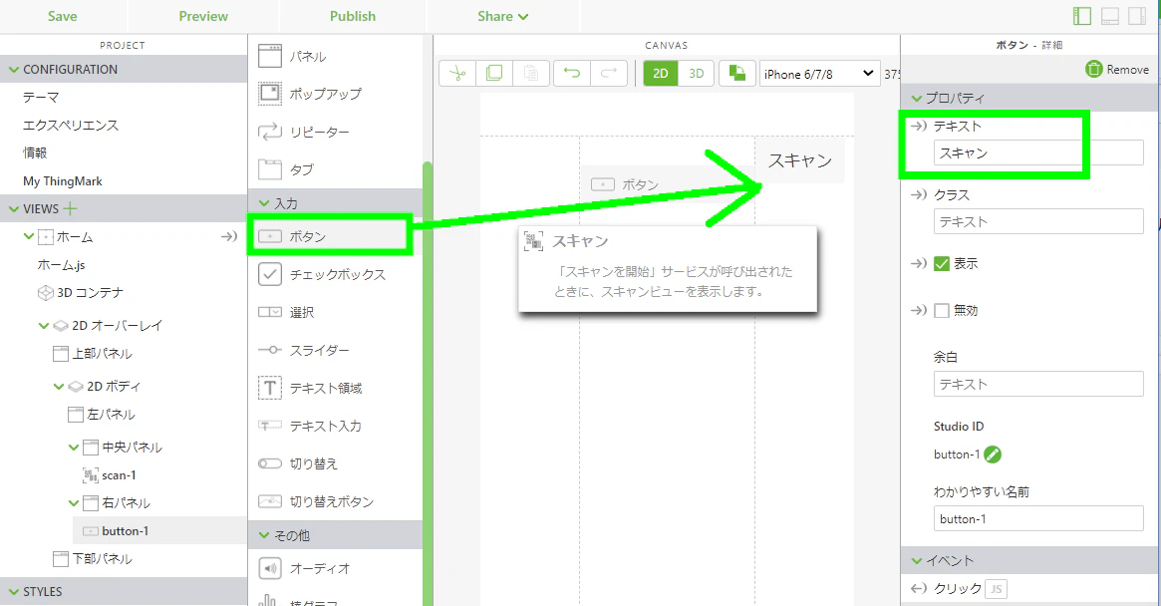Click the cut (scissors) icon in canvas toolbar
This screenshot has height=606, width=1161.
pos(457,74)
